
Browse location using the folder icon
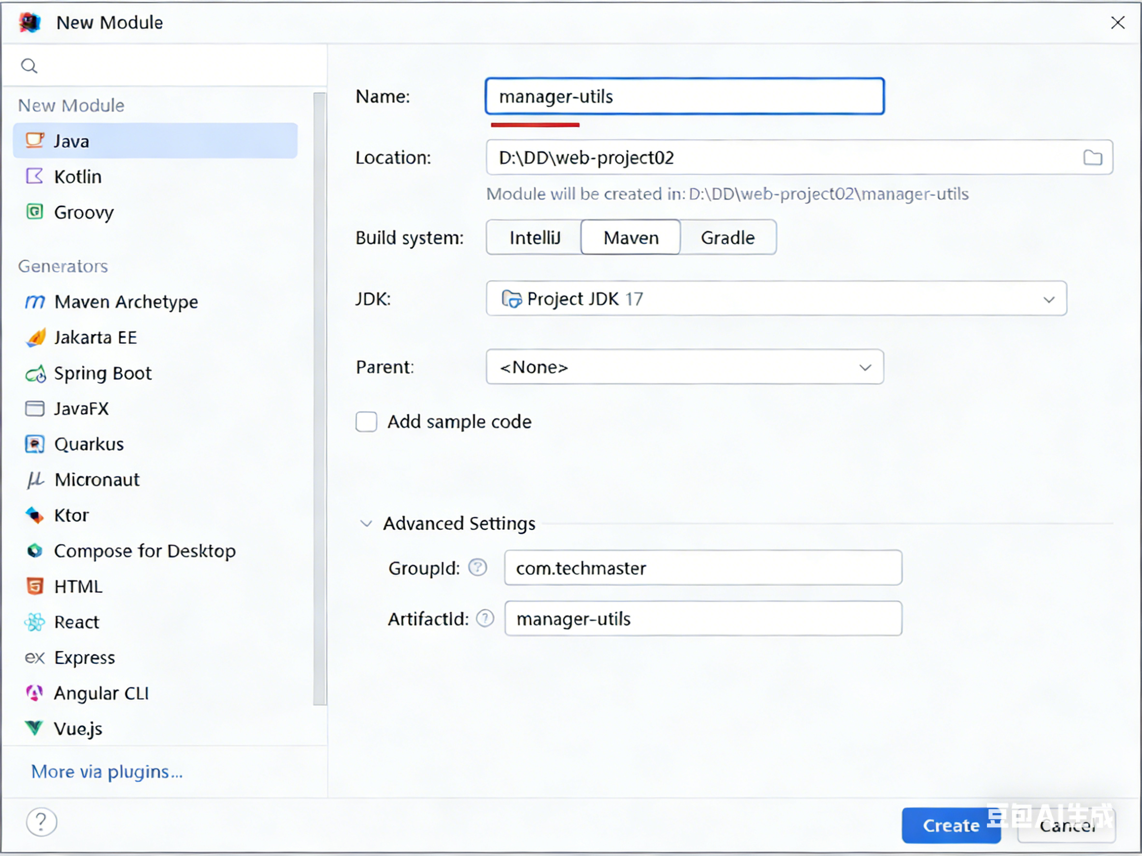point(1092,157)
